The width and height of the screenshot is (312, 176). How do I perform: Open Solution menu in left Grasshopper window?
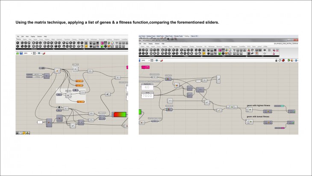tap(40, 36)
